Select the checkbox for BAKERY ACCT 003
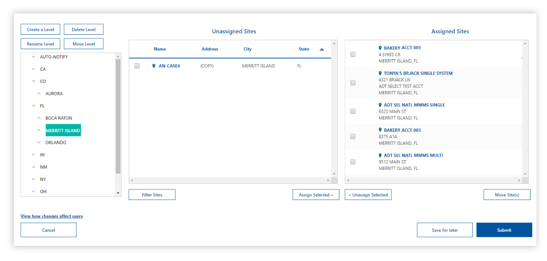The width and height of the screenshot is (547, 261). click(353, 136)
